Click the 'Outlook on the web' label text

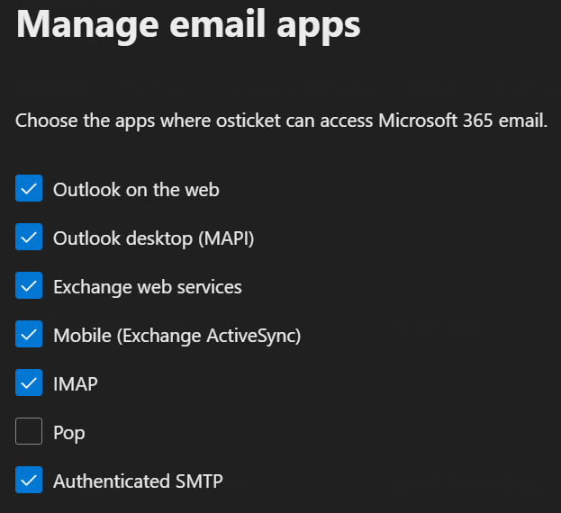tap(136, 190)
